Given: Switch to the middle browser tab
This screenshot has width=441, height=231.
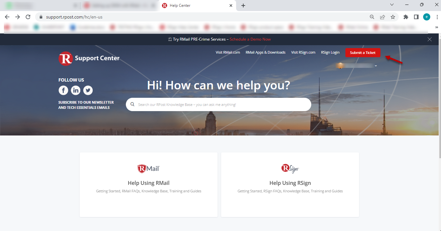Looking at the screenshot, I should click(119, 6).
